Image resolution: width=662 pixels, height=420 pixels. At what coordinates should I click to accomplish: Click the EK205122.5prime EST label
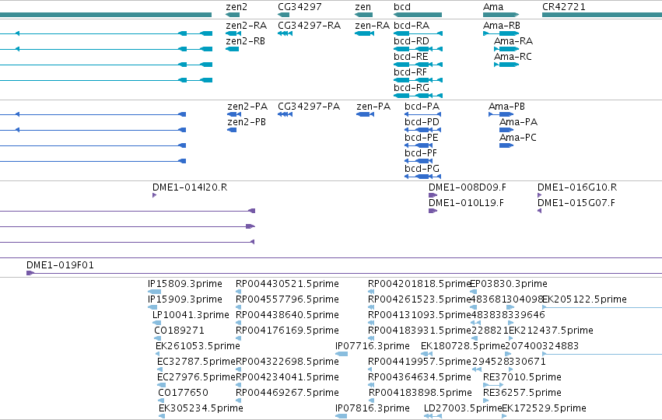coord(584,299)
